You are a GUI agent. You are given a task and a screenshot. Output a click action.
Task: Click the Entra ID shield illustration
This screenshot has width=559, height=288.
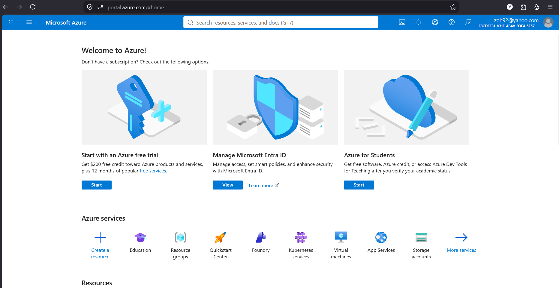click(275, 107)
